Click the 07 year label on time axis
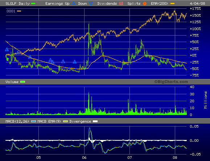The width and height of the screenshot is (210, 161). 129,158
